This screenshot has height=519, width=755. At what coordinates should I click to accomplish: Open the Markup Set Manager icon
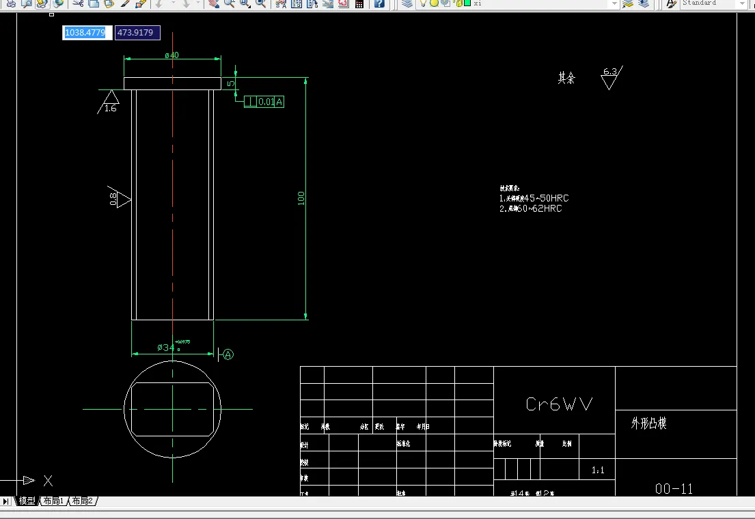tap(343, 3)
